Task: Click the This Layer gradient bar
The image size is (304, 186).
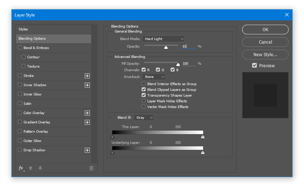Action: coord(158,132)
